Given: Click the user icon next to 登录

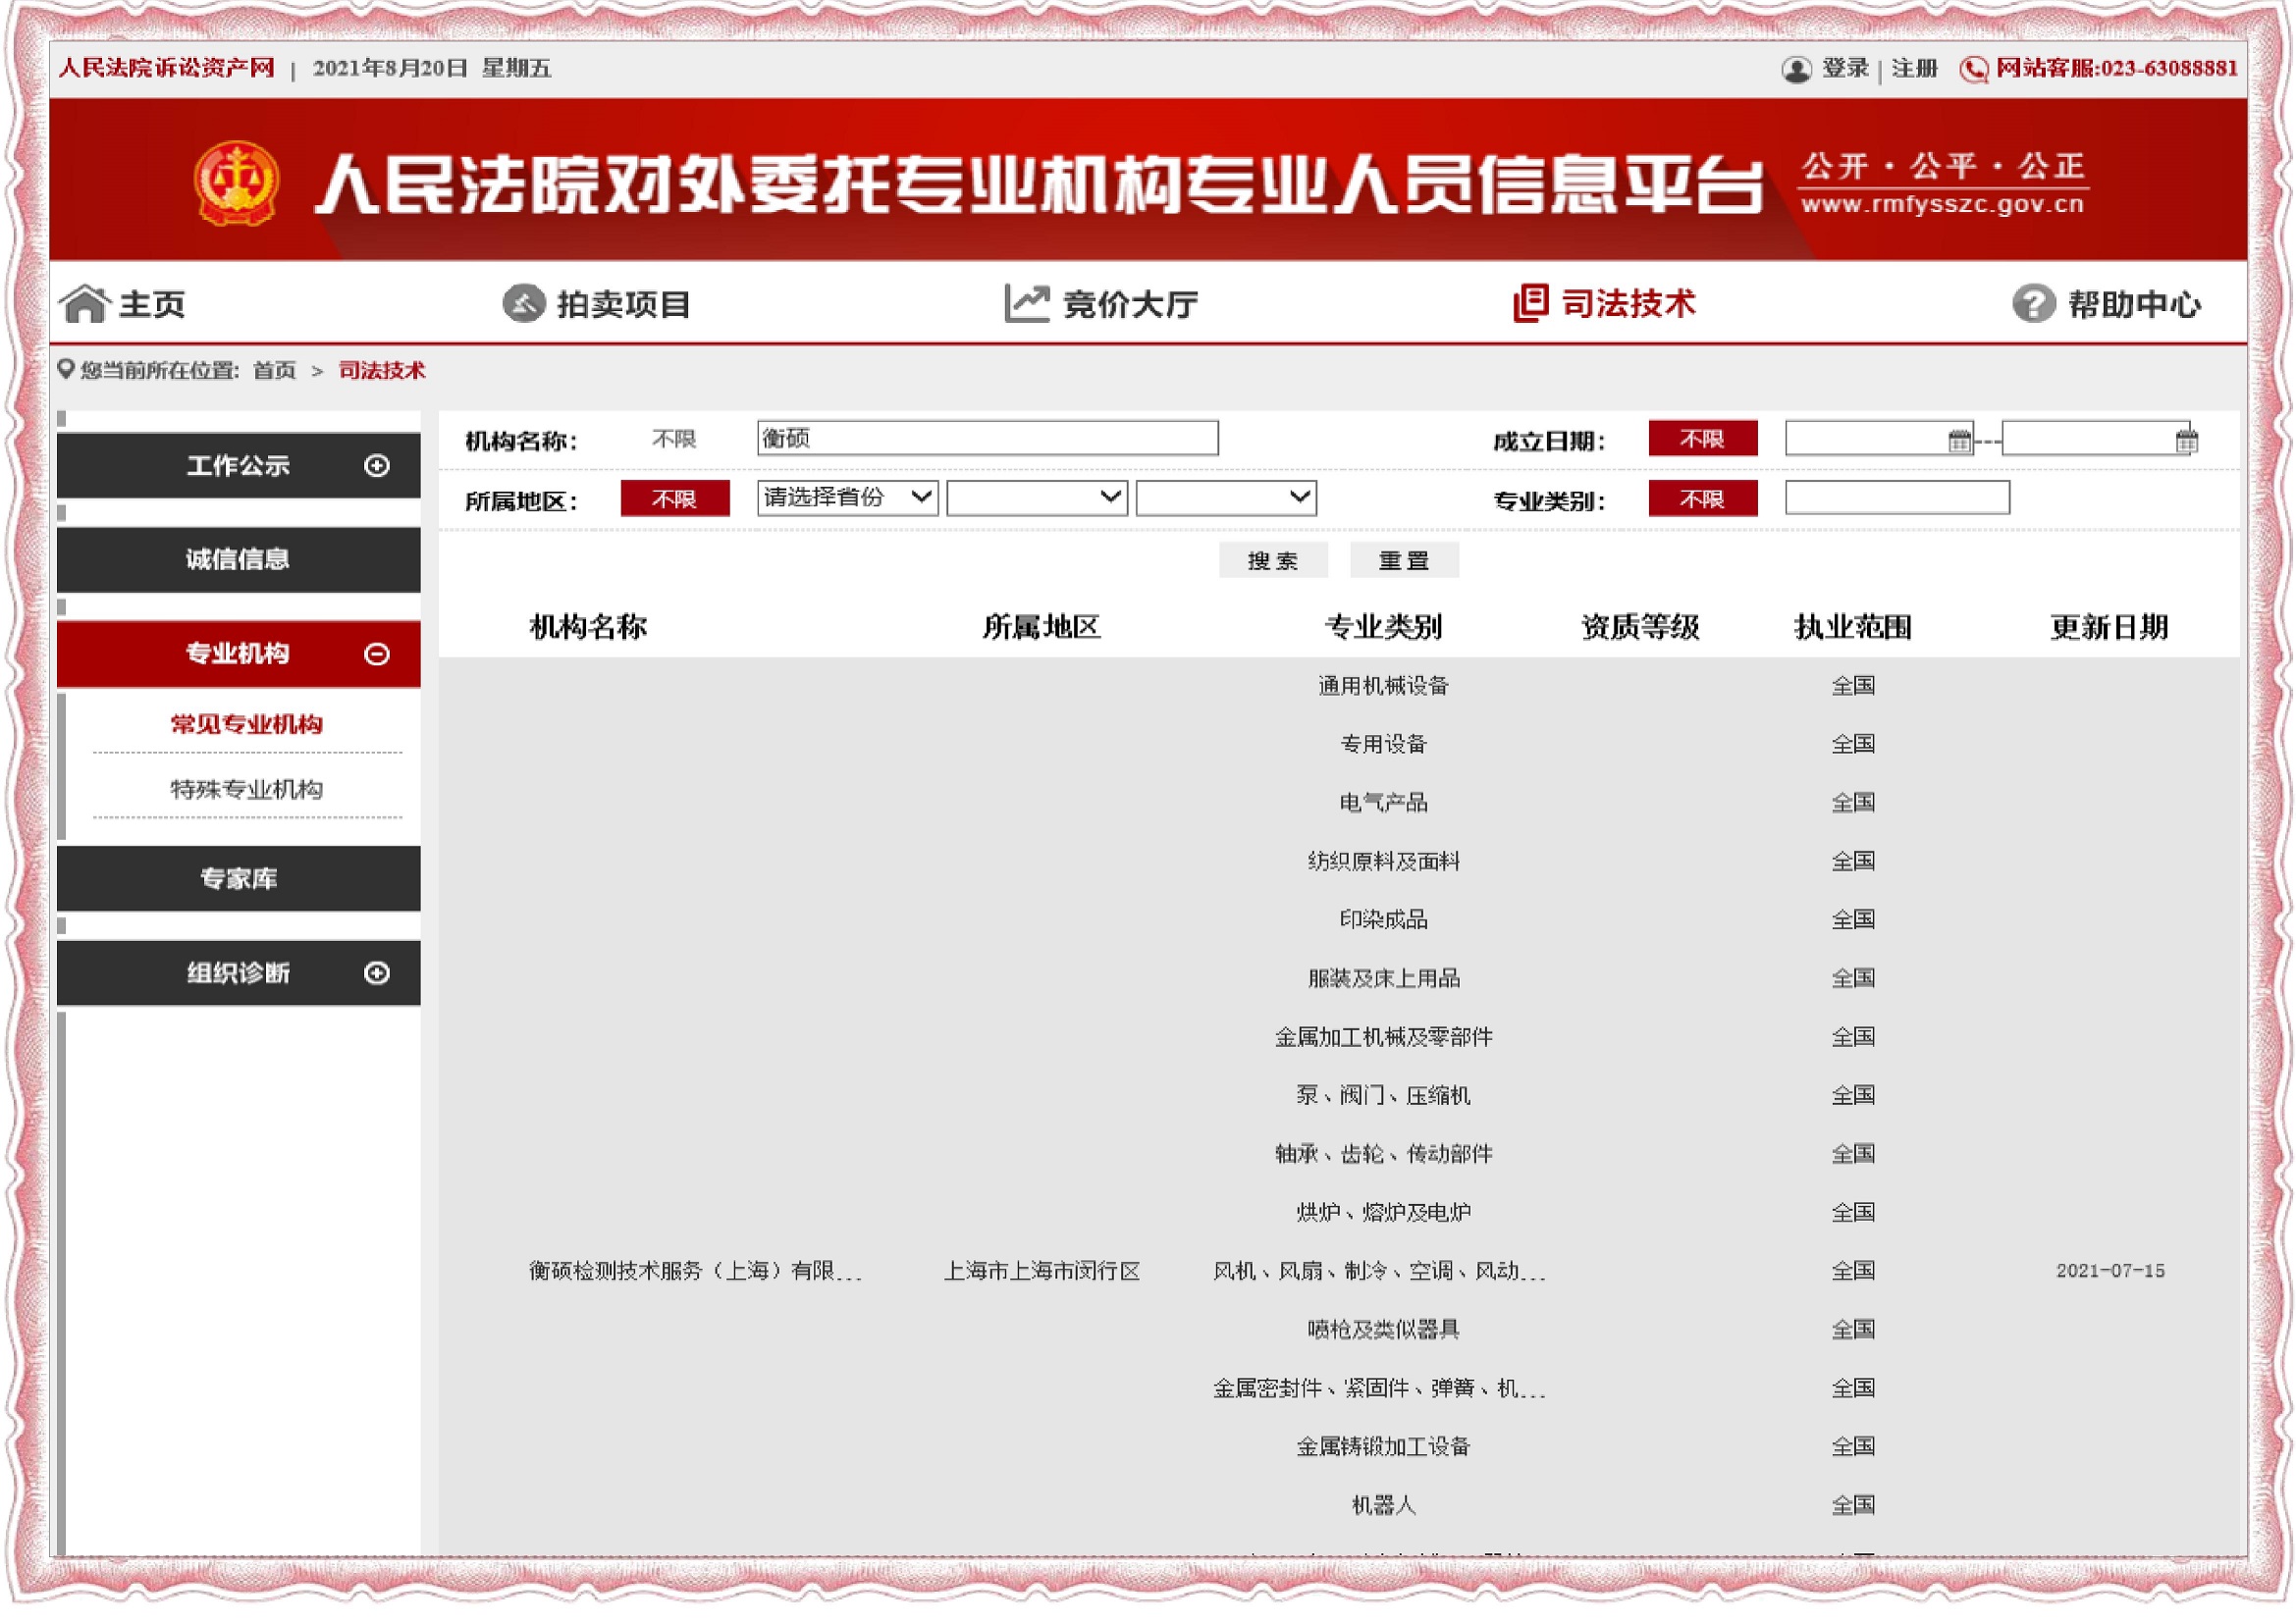Looking at the screenshot, I should click(x=1797, y=69).
